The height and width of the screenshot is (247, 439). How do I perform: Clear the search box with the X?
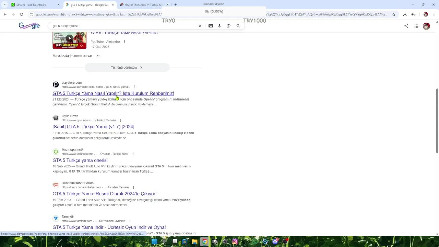[x=200, y=26]
